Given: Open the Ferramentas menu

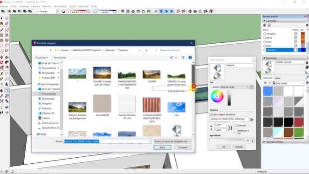Looking at the screenshot, I should 60,7.
